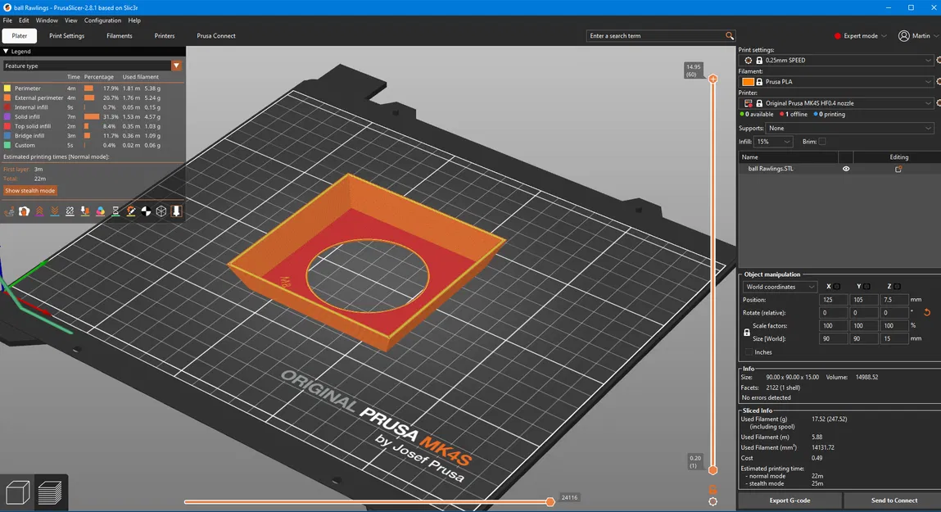Switch to the Print Settings tab

point(66,36)
